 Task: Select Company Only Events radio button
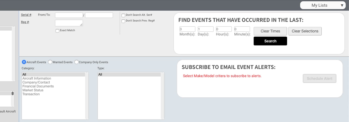[x=77, y=62]
